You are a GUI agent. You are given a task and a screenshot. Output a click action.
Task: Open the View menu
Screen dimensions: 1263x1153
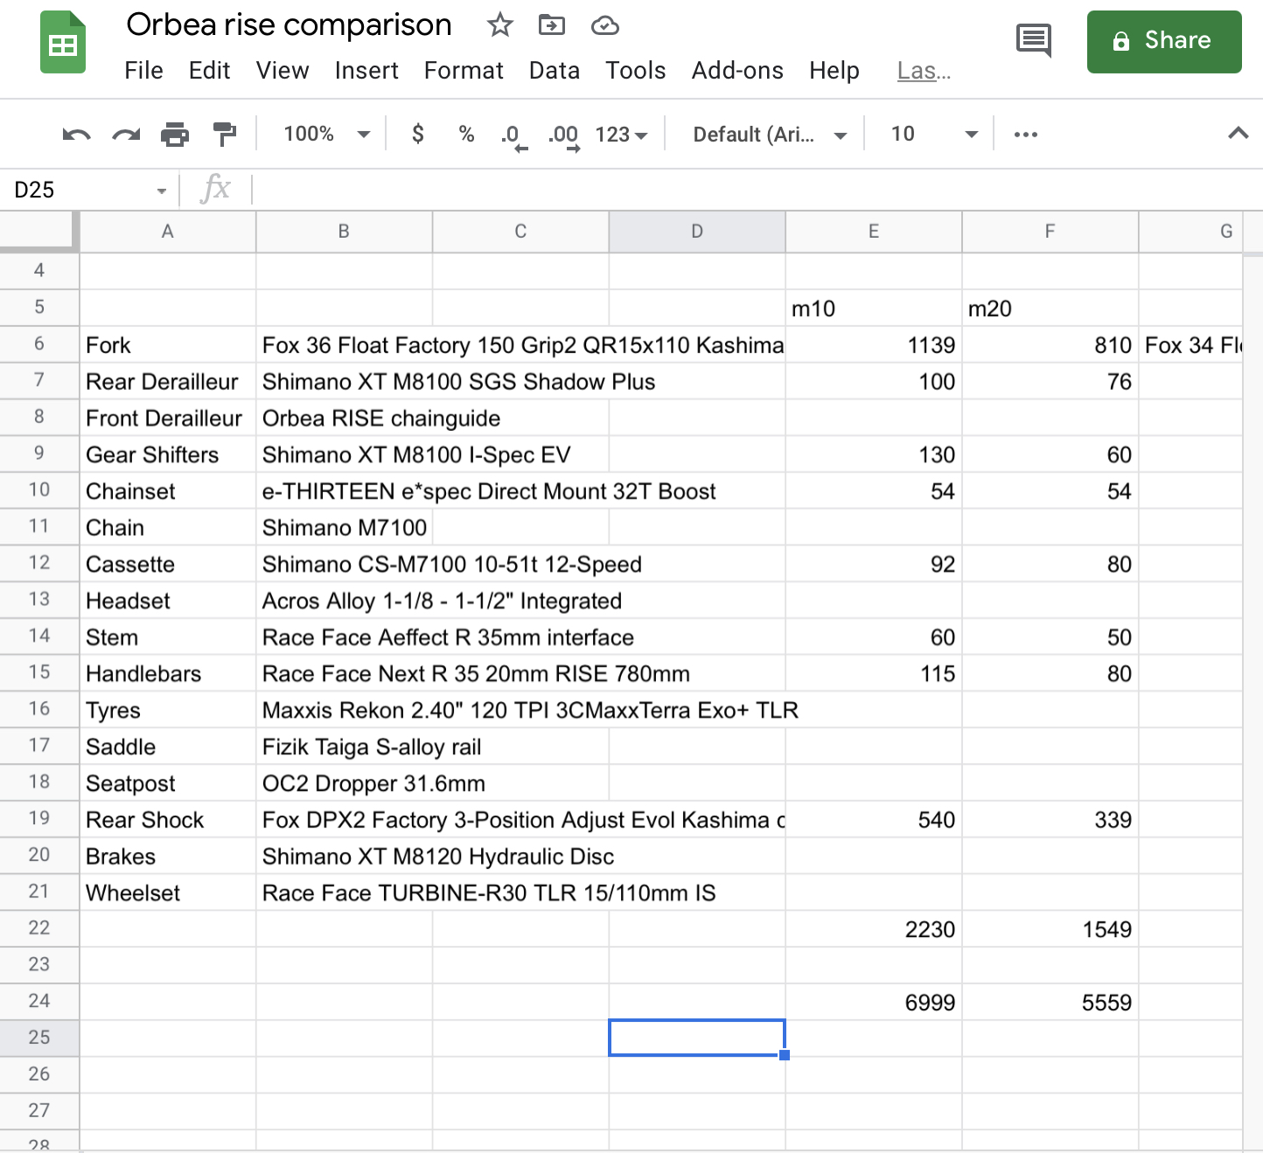(283, 71)
